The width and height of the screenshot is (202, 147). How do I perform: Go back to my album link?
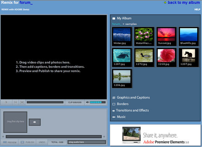tap(184, 2)
